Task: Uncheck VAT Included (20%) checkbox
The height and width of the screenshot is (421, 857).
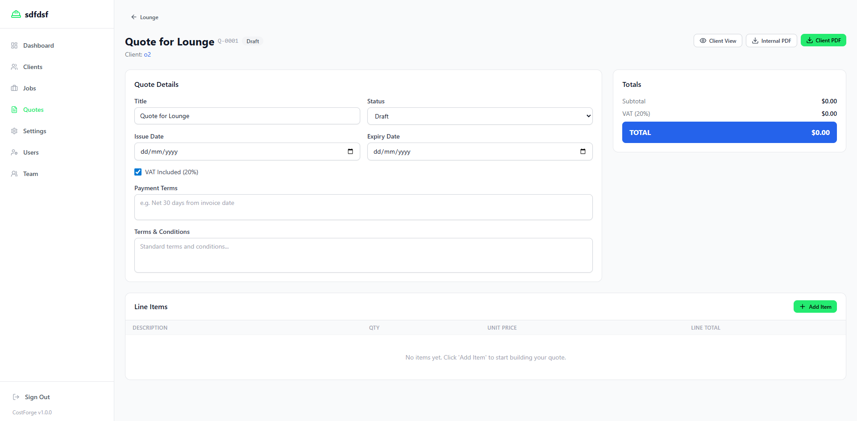Action: [x=138, y=172]
